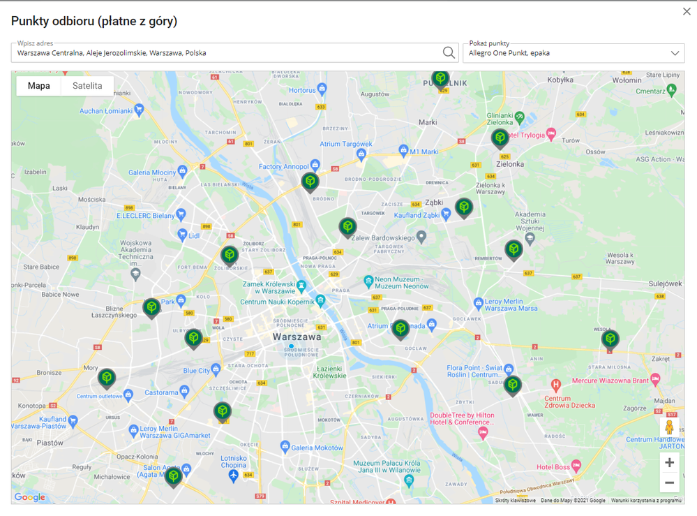Screen dimensions: 697x516
Task: Click the Blue City shopping pin
Action: tap(216, 369)
